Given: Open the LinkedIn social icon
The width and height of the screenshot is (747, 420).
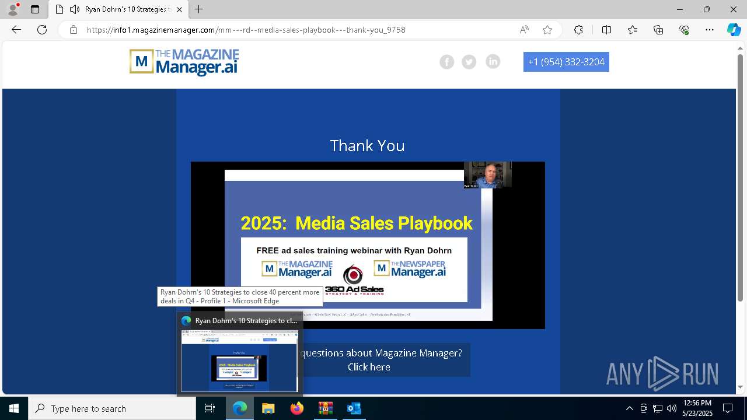Looking at the screenshot, I should (493, 62).
